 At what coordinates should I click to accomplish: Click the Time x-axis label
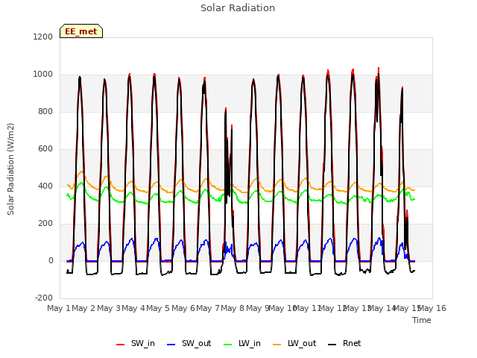point(422,321)
